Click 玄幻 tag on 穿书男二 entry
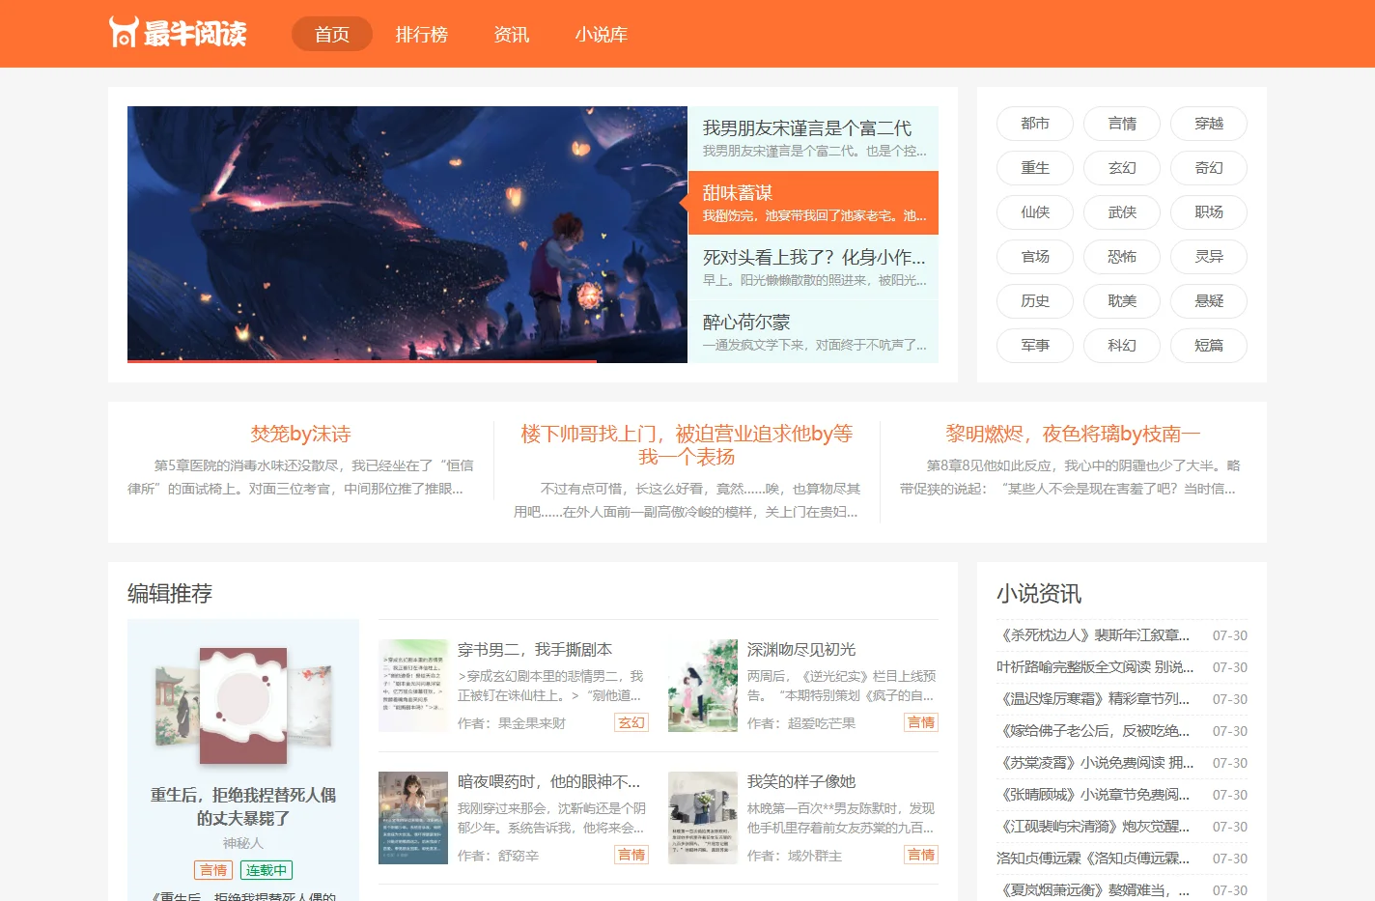 pyautogui.click(x=631, y=722)
